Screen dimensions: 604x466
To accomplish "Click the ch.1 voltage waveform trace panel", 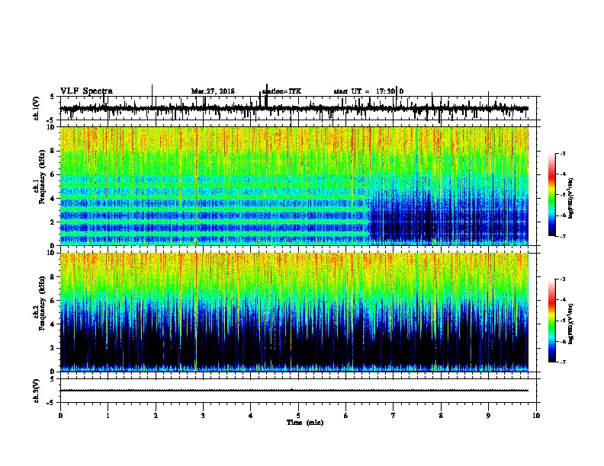I will coord(300,108).
